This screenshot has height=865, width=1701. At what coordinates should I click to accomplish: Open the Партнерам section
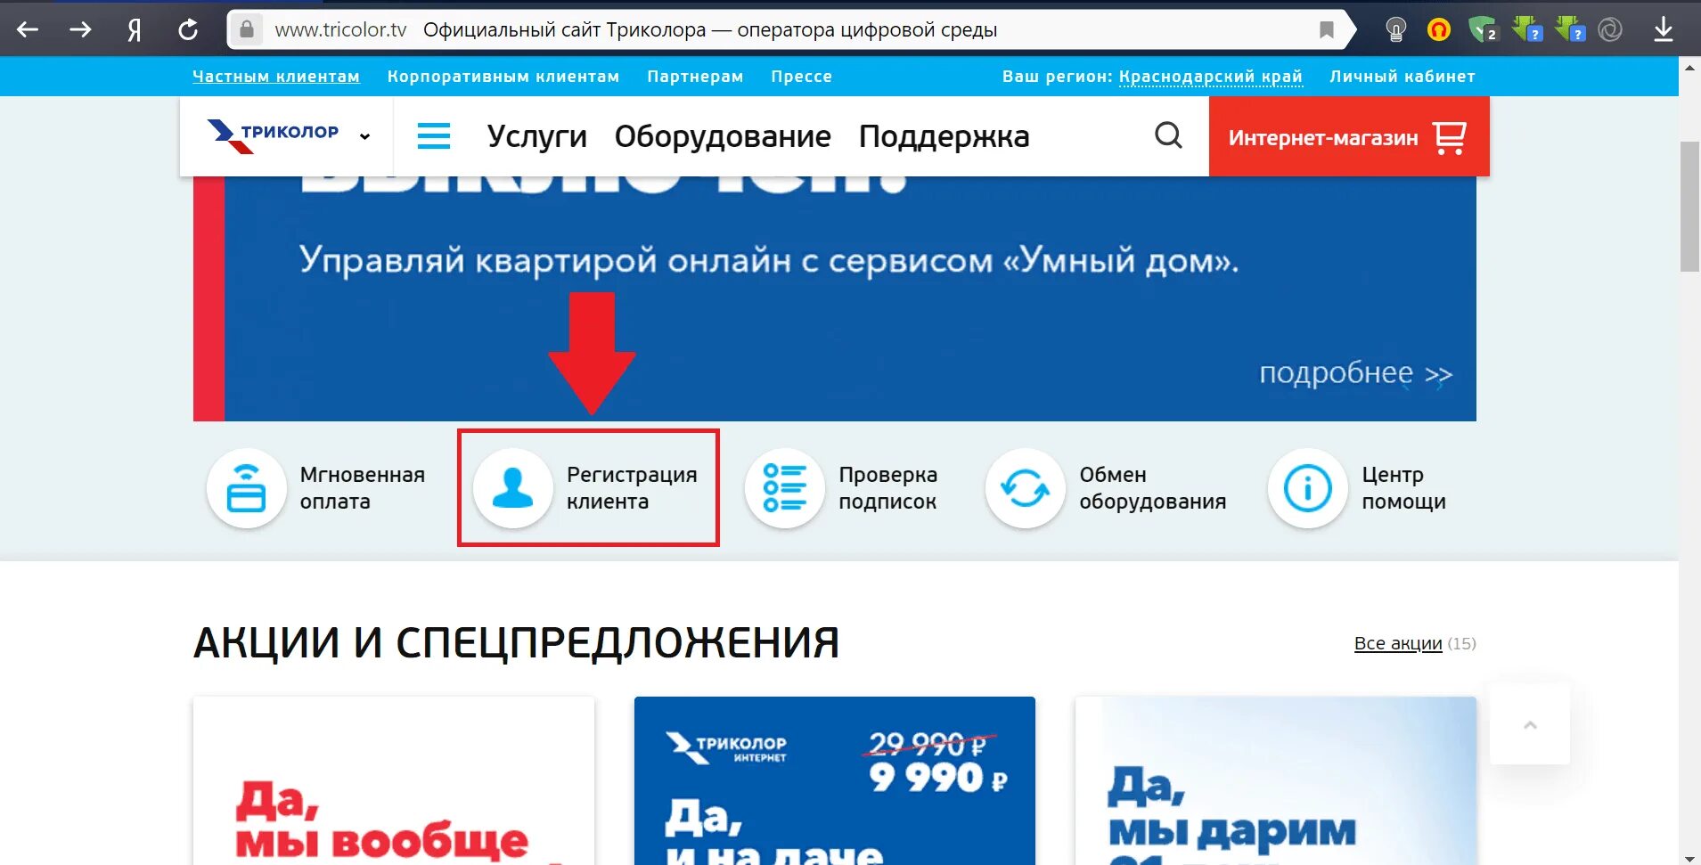coord(695,77)
